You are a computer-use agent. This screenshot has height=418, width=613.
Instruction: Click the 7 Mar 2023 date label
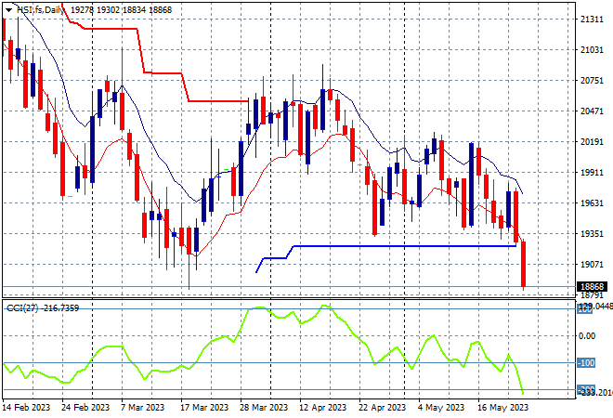143,408
